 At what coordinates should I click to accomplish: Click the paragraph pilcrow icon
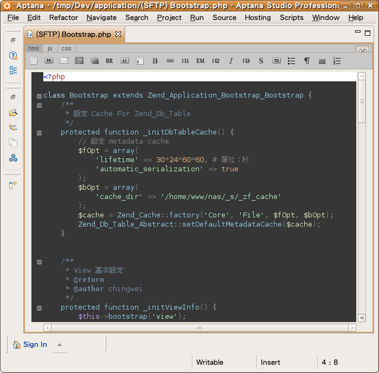[x=307, y=61]
